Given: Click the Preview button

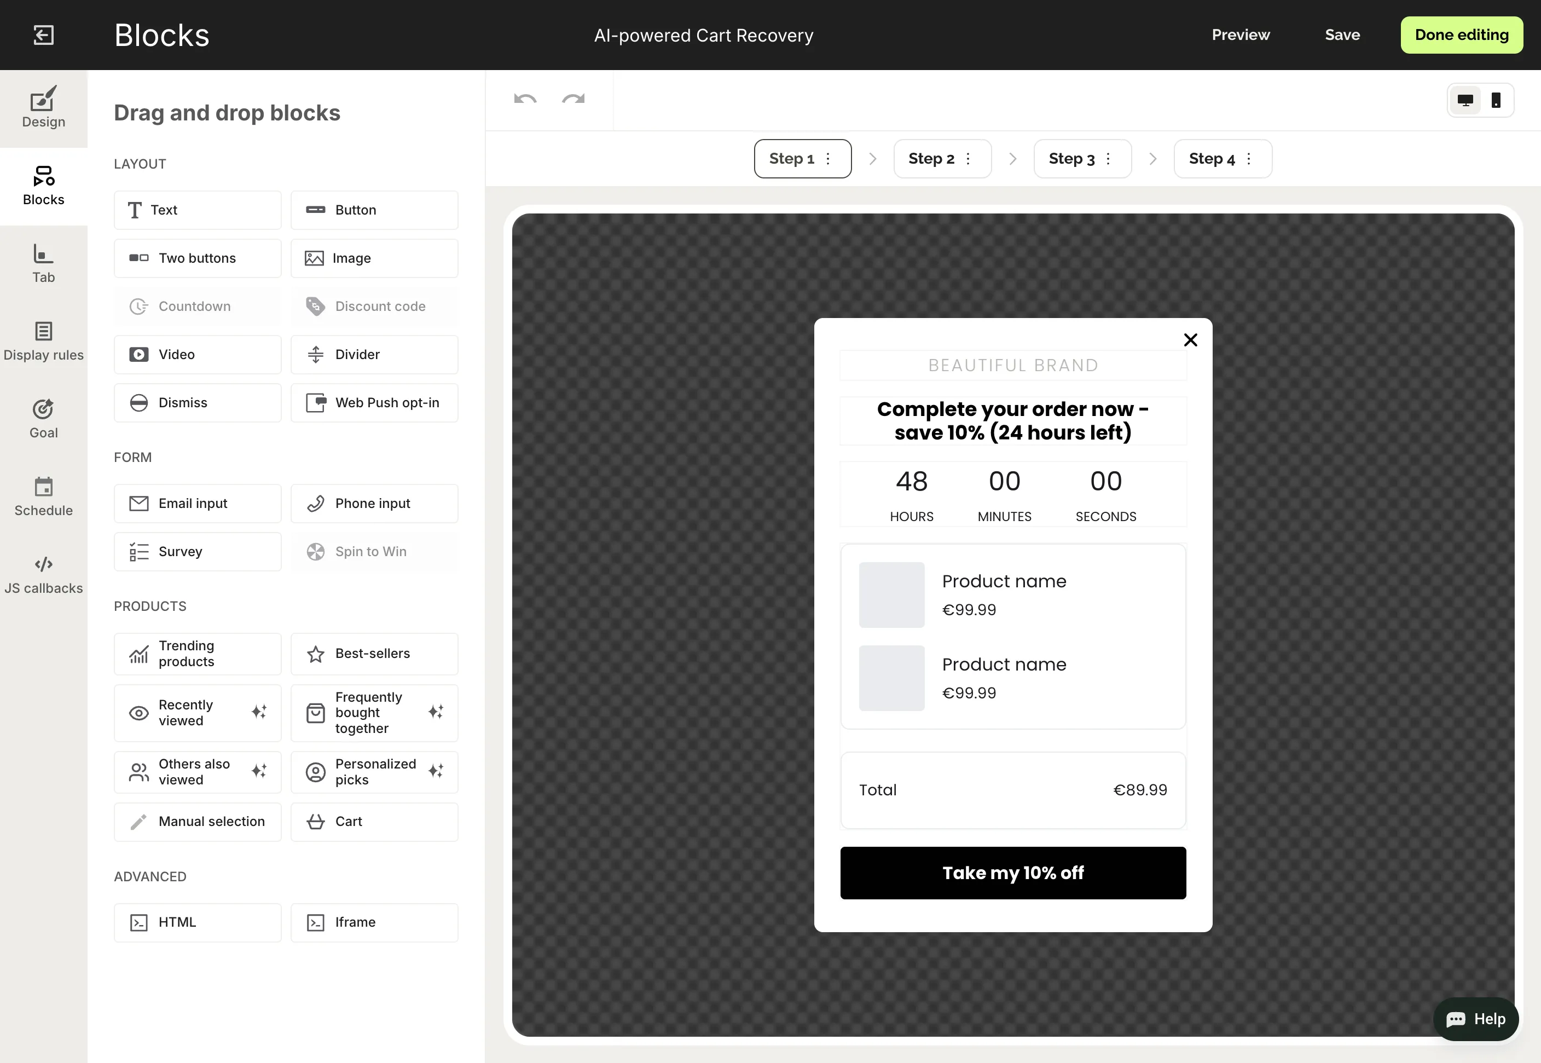Looking at the screenshot, I should (1240, 35).
